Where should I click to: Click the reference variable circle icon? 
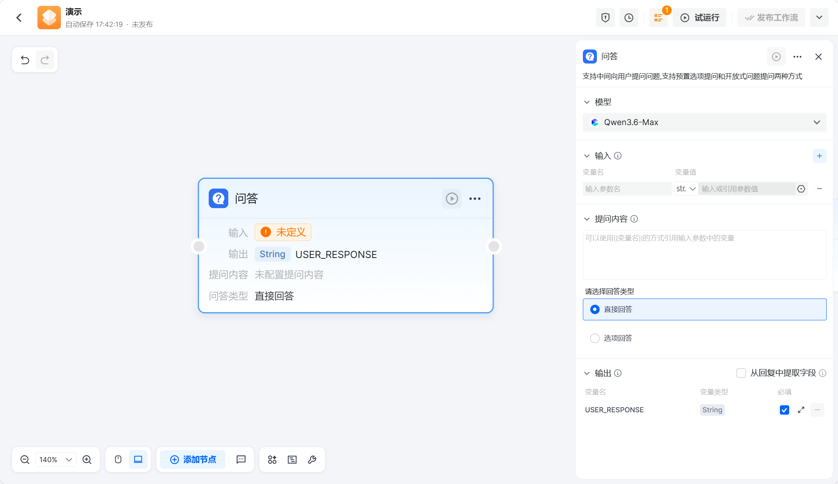coord(801,189)
